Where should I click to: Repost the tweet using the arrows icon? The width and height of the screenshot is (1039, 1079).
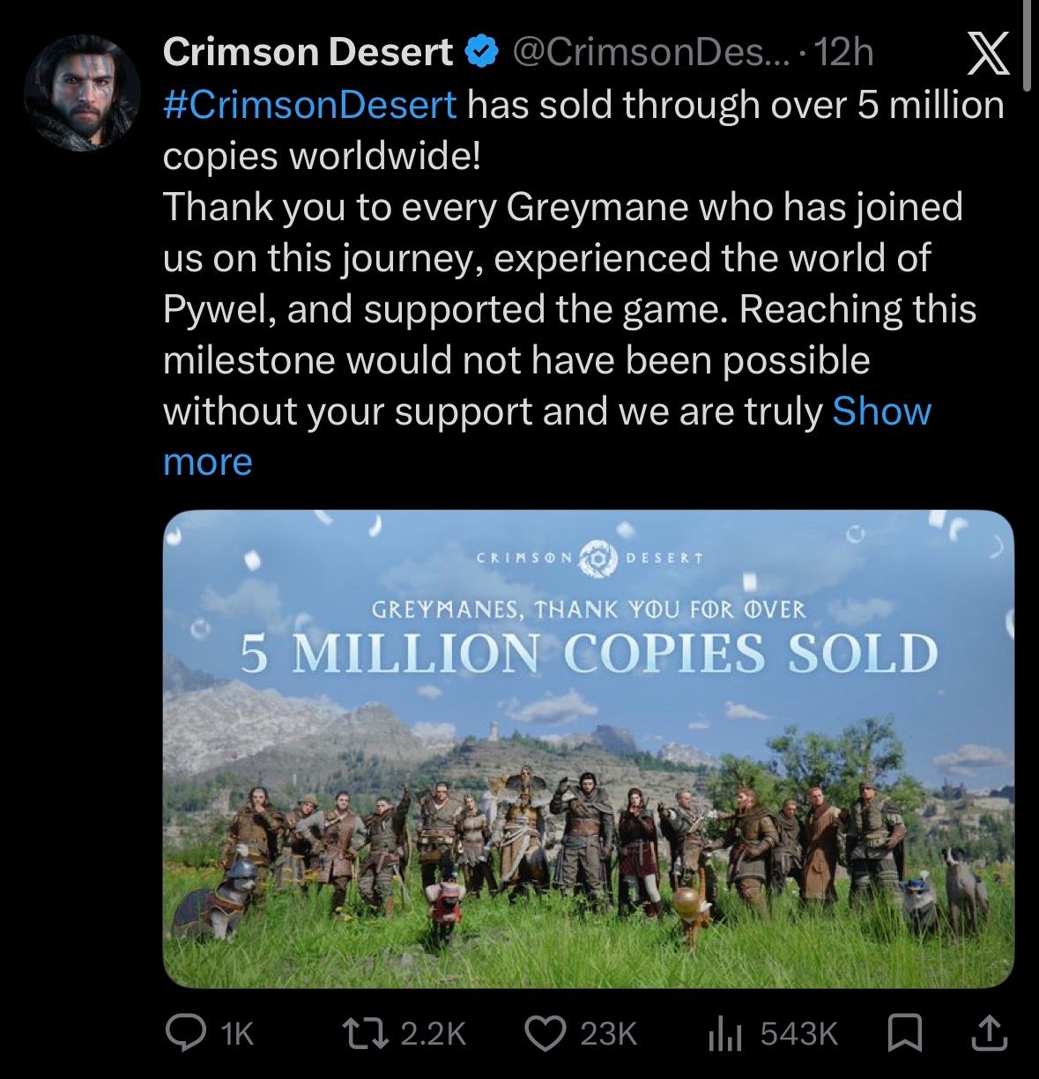tap(367, 1033)
